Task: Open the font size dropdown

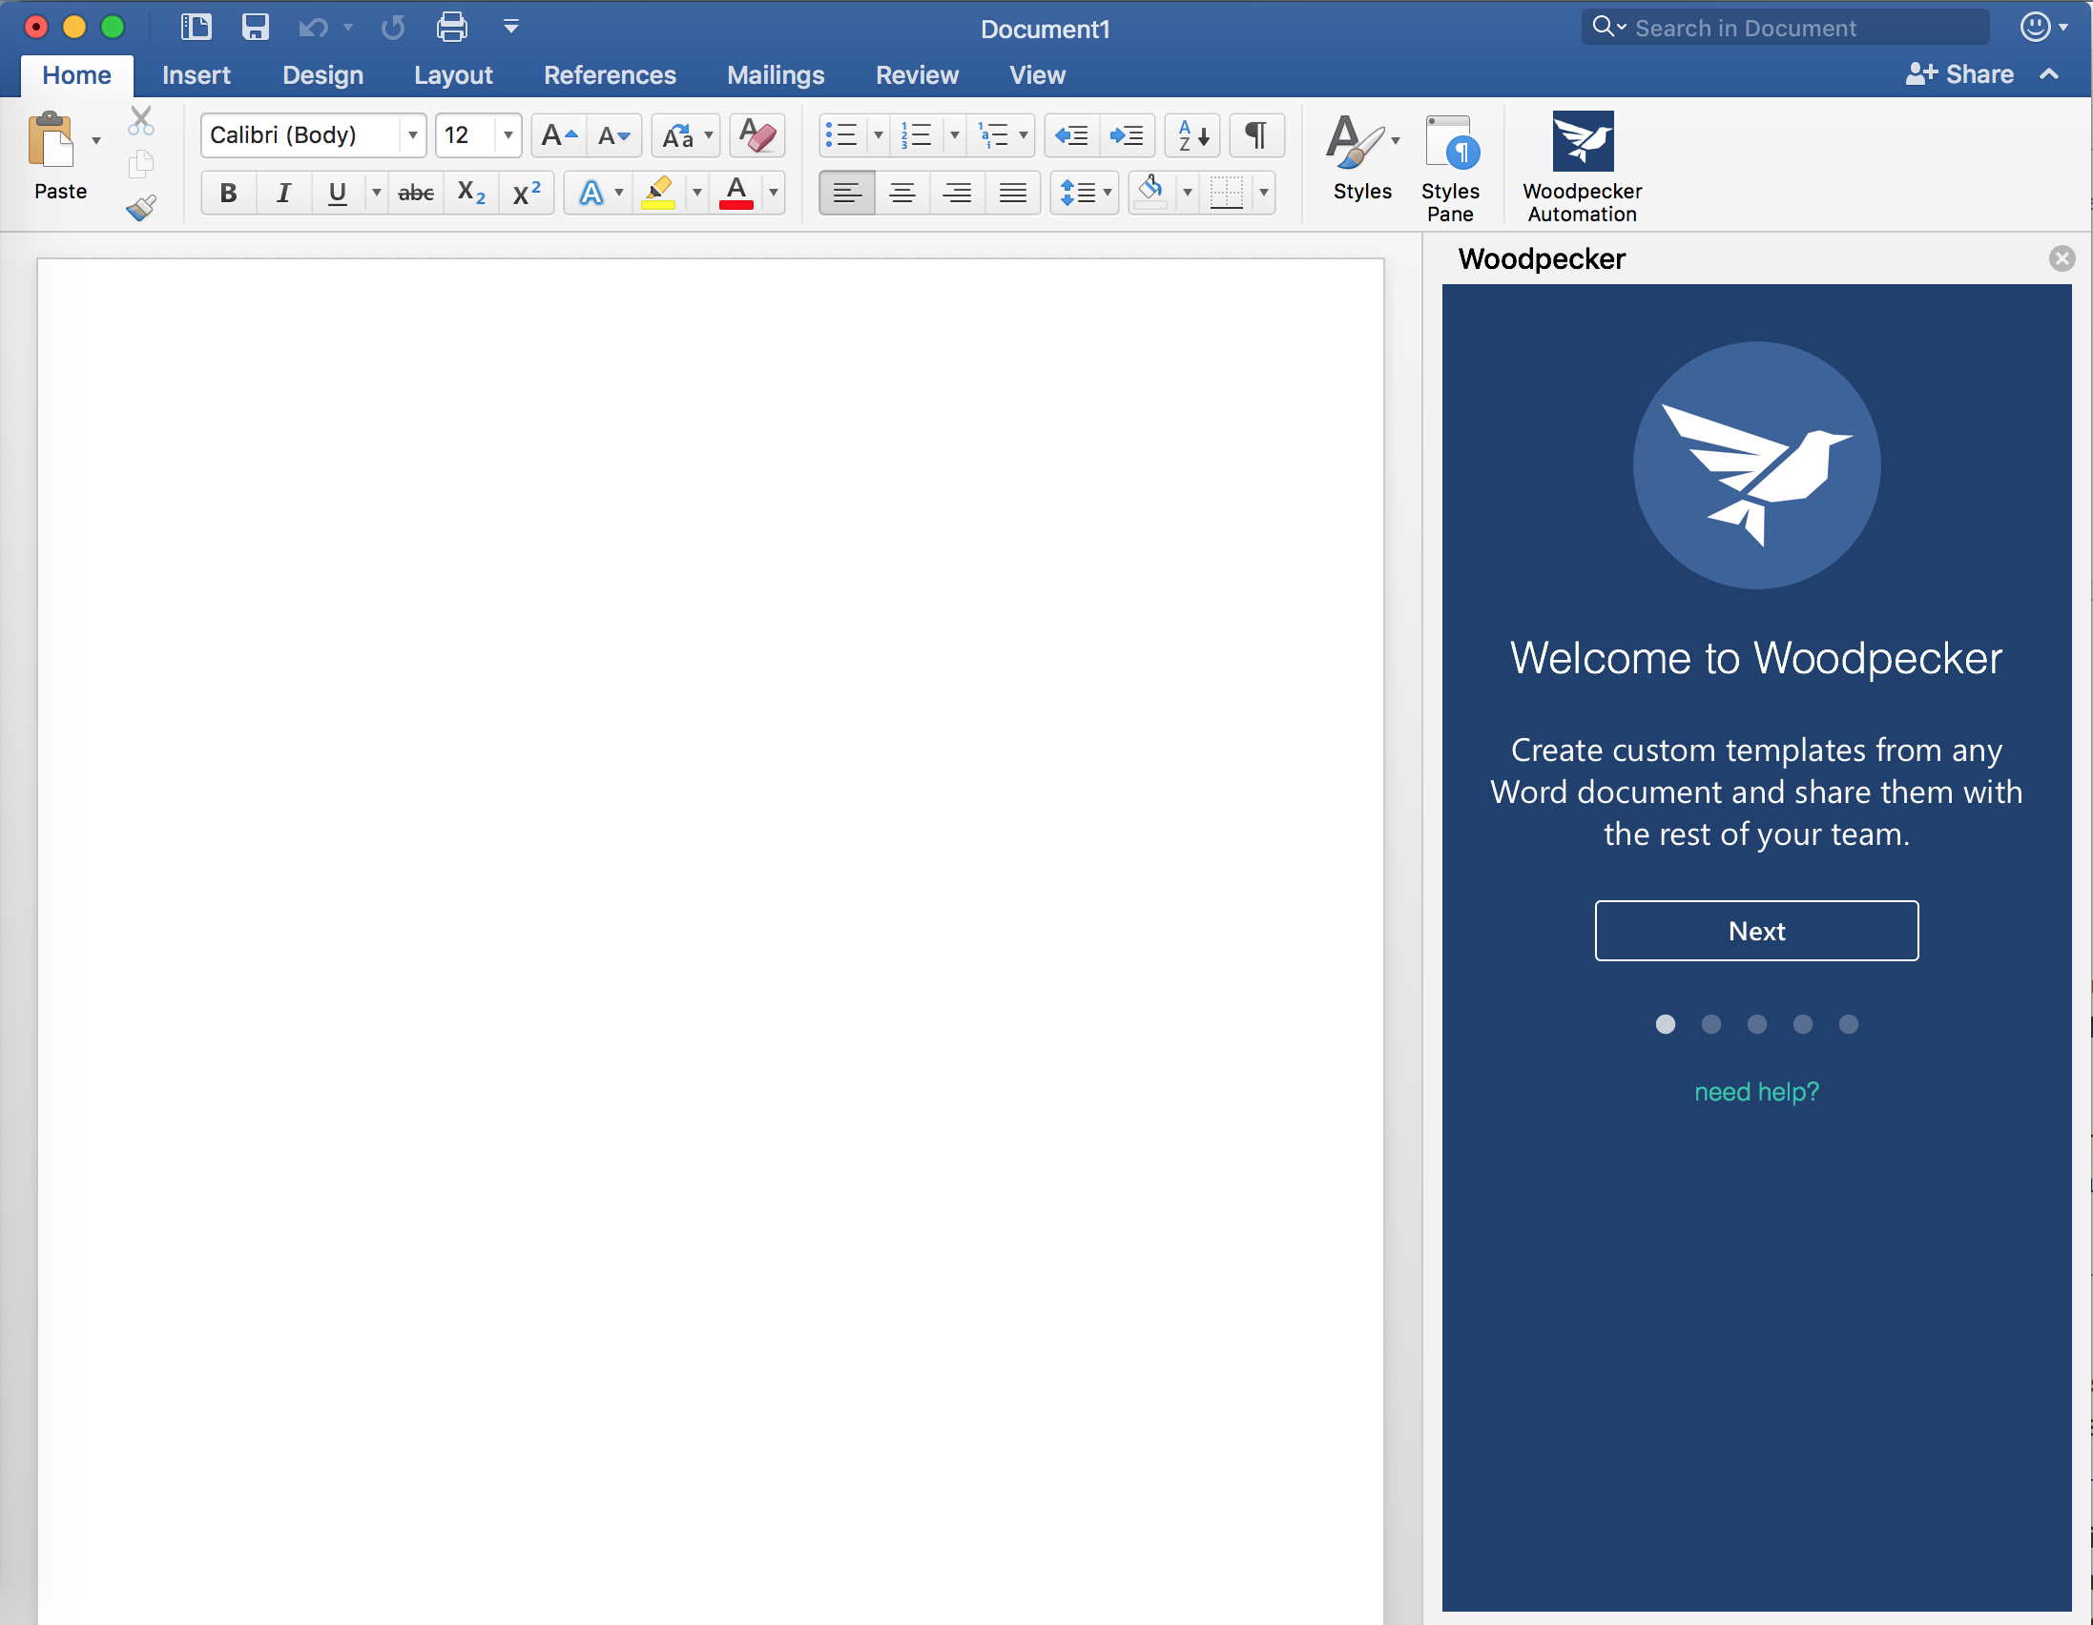Action: click(x=508, y=135)
